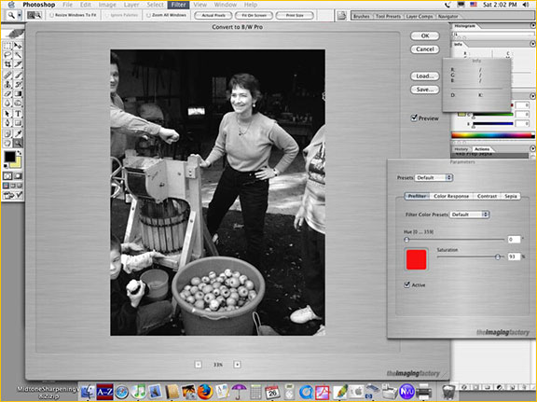The width and height of the screenshot is (537, 402).
Task: Toggle the Active checkbox in Prefilter
Action: pos(406,284)
